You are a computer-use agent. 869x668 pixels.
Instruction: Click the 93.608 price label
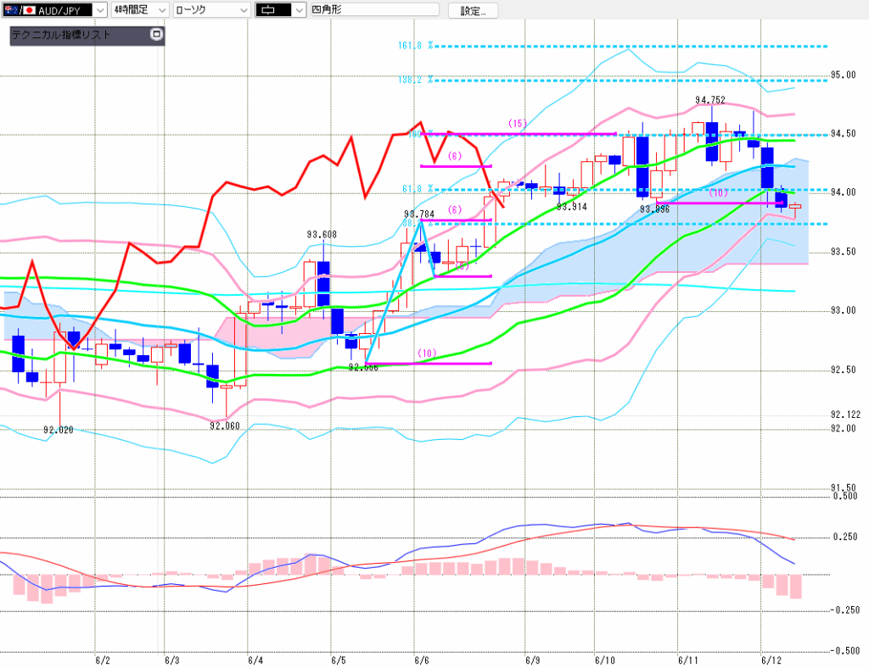click(x=322, y=235)
